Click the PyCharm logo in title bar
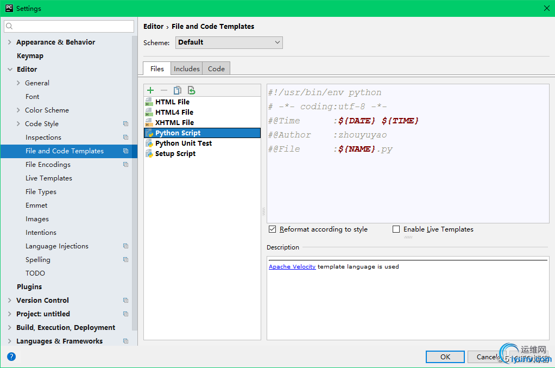 [9, 8]
